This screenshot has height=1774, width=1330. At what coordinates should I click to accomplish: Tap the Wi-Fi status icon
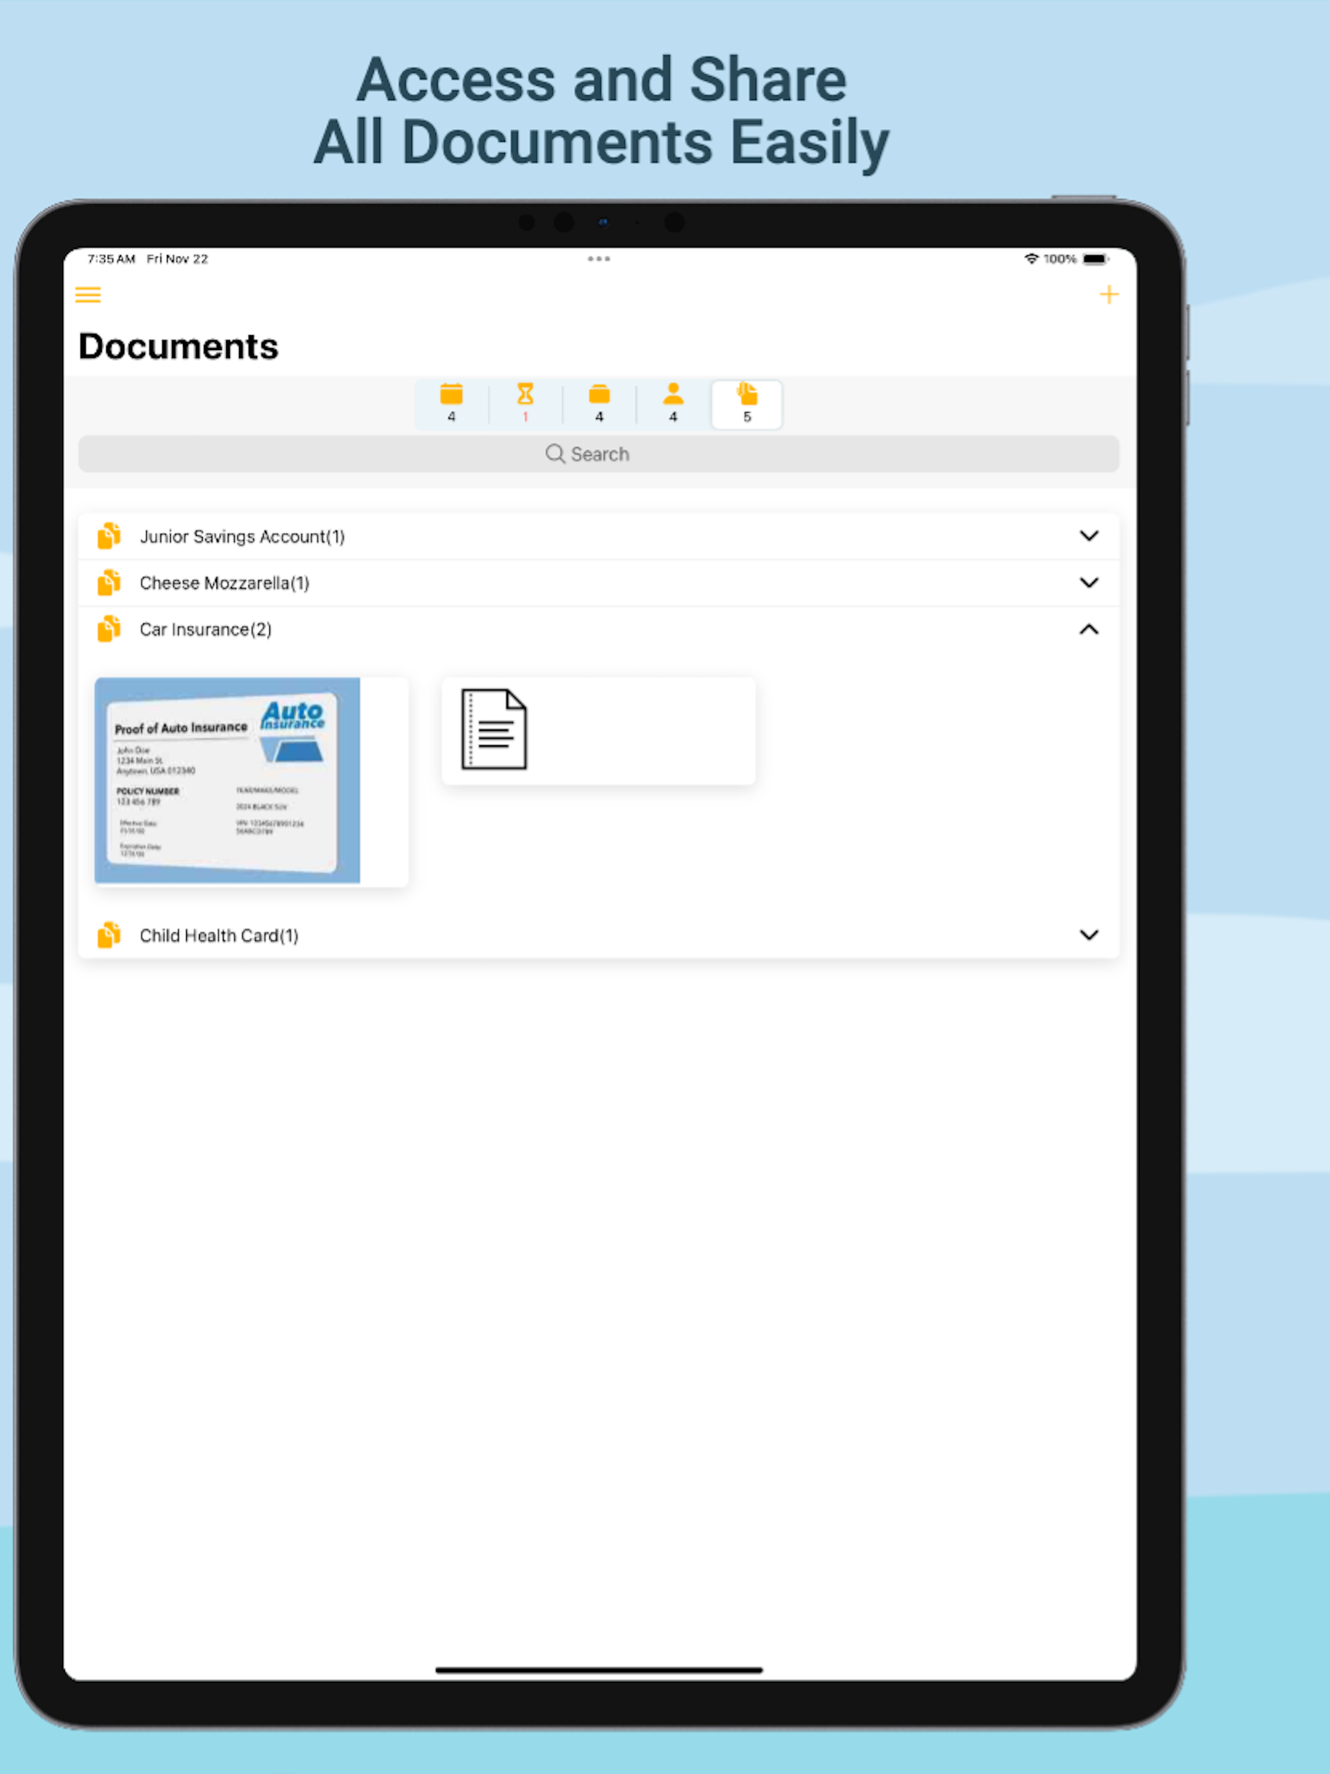1031,258
